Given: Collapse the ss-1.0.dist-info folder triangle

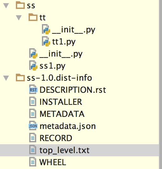Looking at the screenshot, I should (x=6, y=78).
